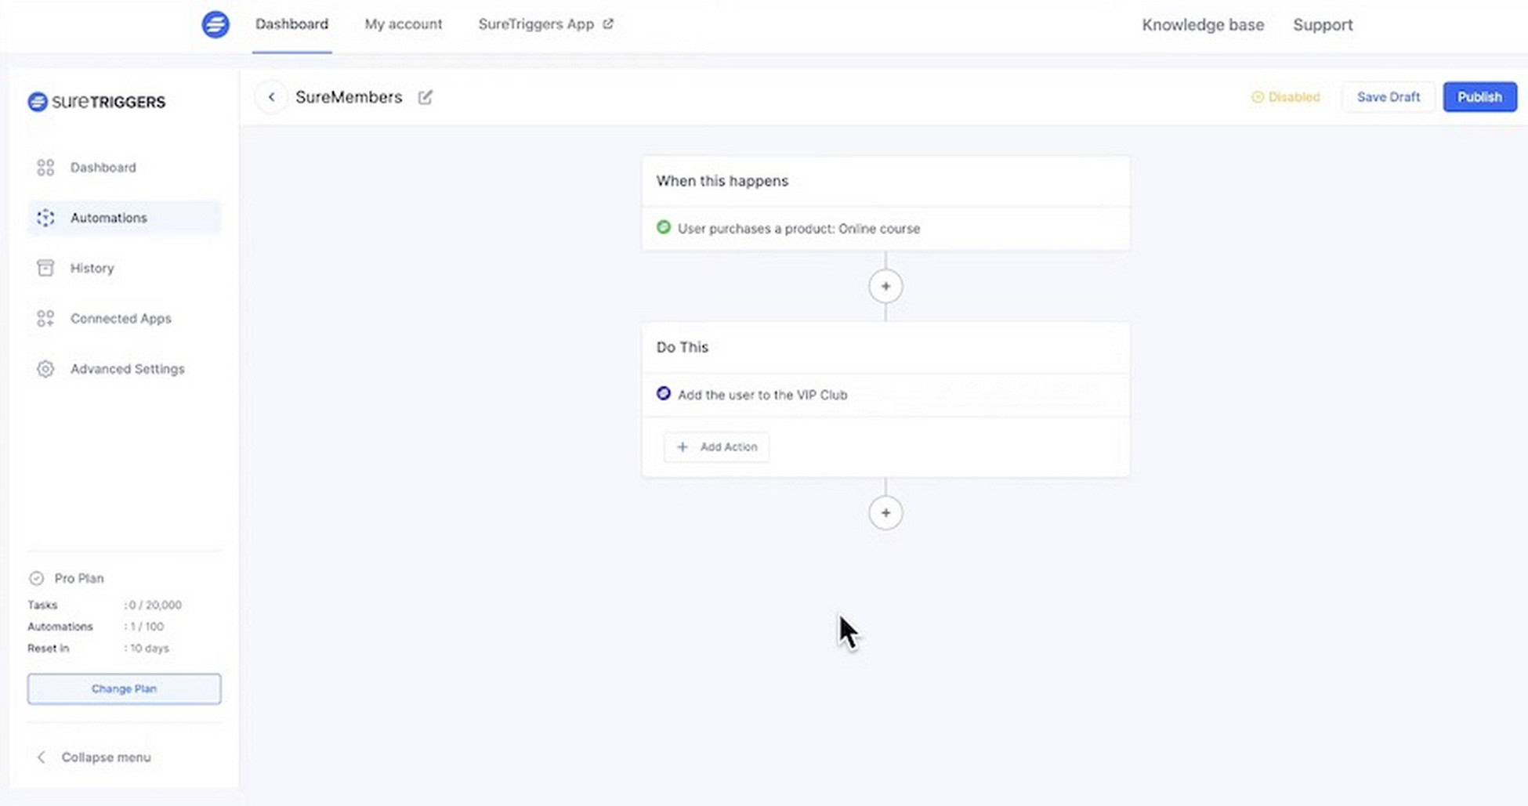Open trigger: User purchases a product: Online course
This screenshot has height=806, width=1528.
click(x=885, y=229)
